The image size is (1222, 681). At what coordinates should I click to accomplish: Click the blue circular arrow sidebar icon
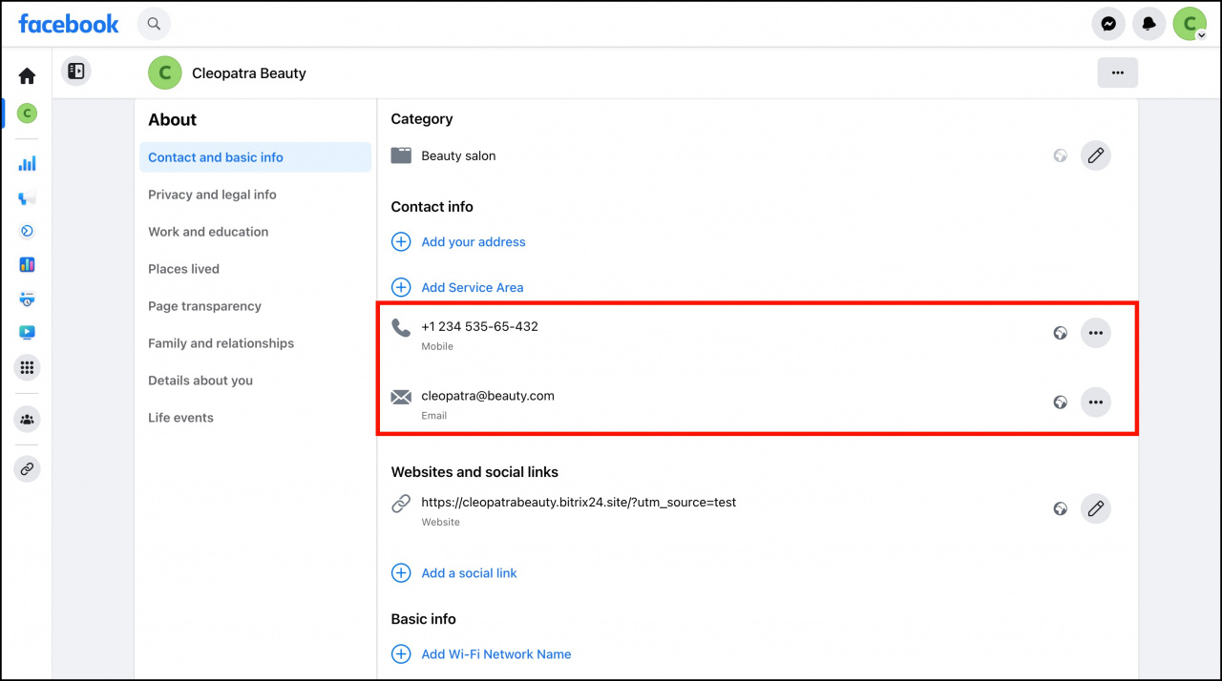[x=27, y=231]
